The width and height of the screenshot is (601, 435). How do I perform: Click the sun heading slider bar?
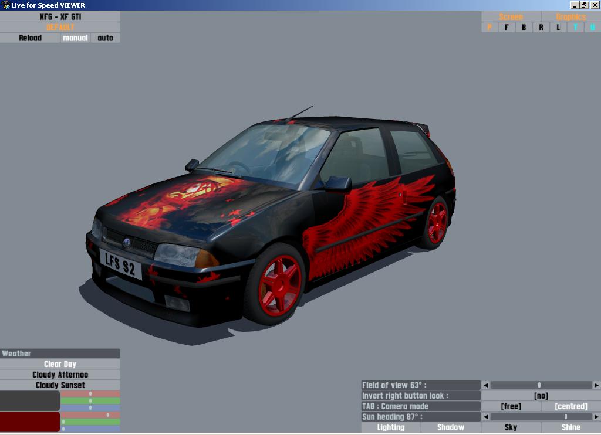[x=541, y=417]
